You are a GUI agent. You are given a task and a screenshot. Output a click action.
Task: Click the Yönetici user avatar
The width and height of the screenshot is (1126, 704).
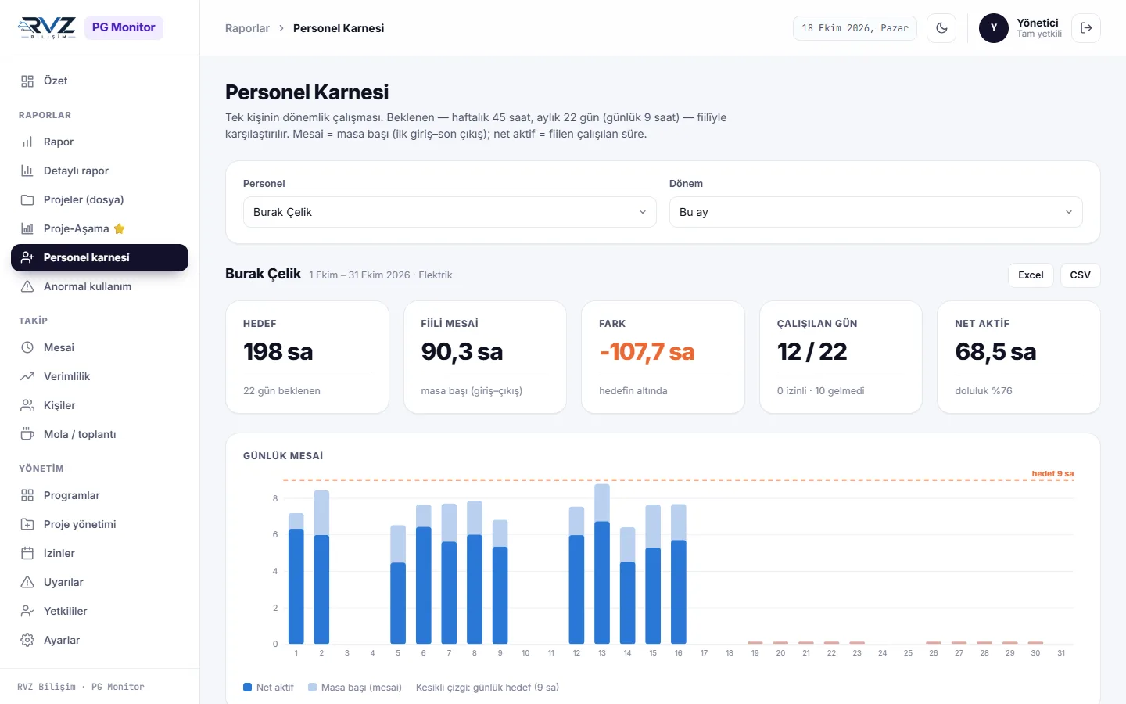pos(994,28)
